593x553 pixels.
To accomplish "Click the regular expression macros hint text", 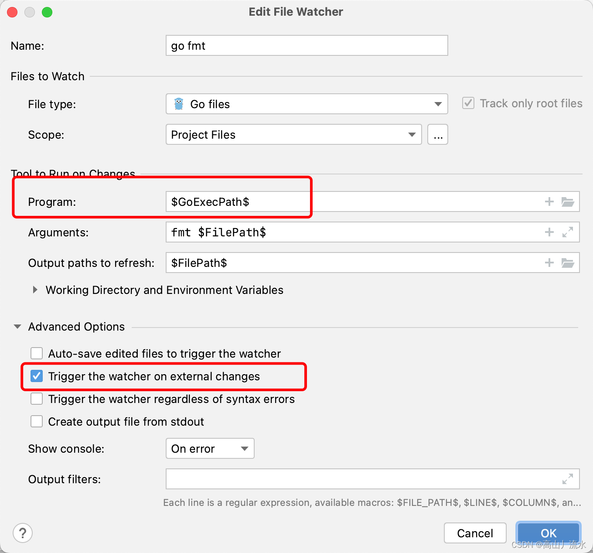I will 372,502.
